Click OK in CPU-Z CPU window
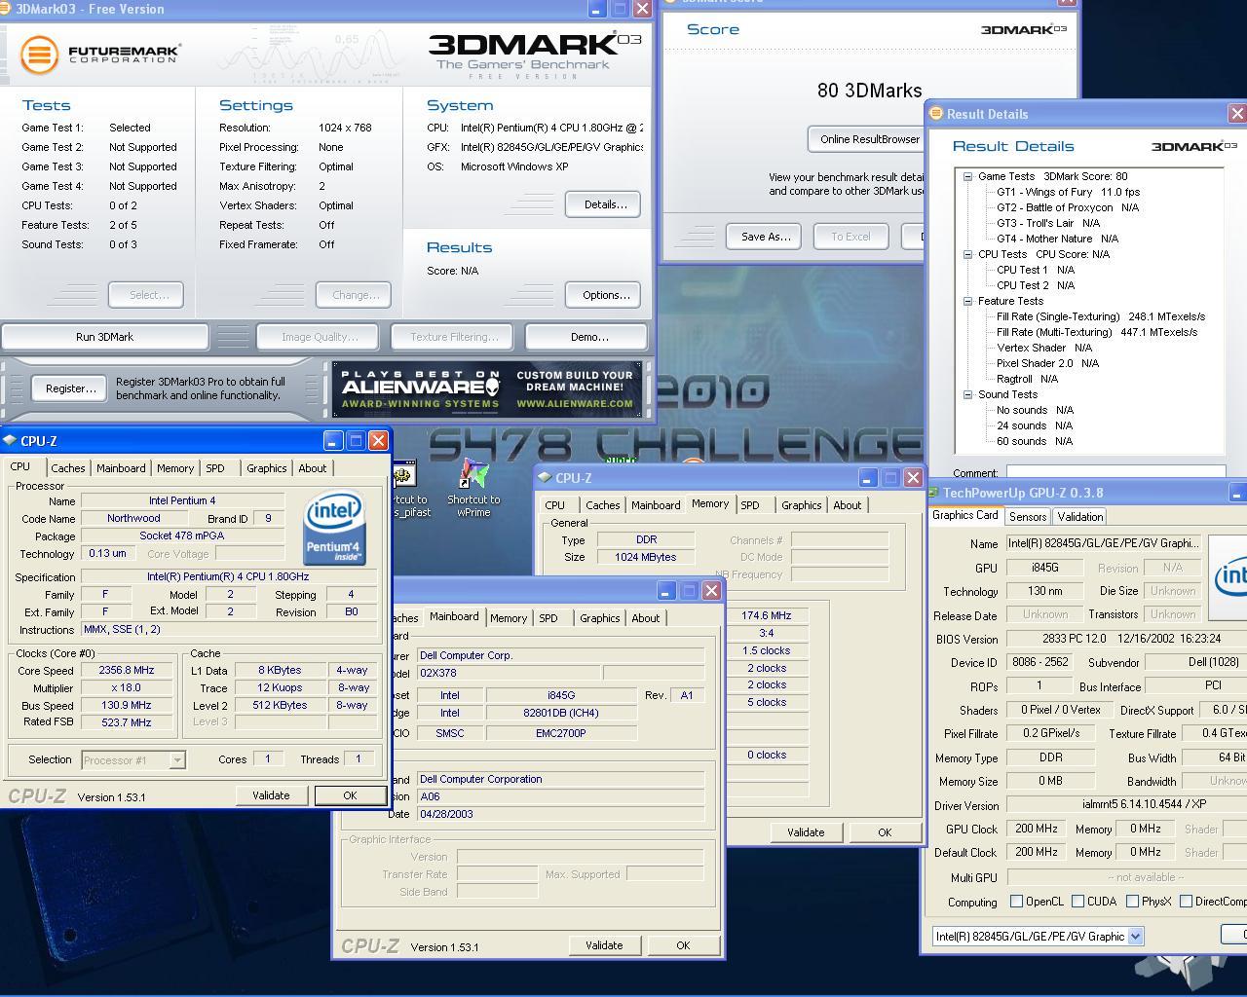This screenshot has width=1247, height=997. [x=350, y=795]
